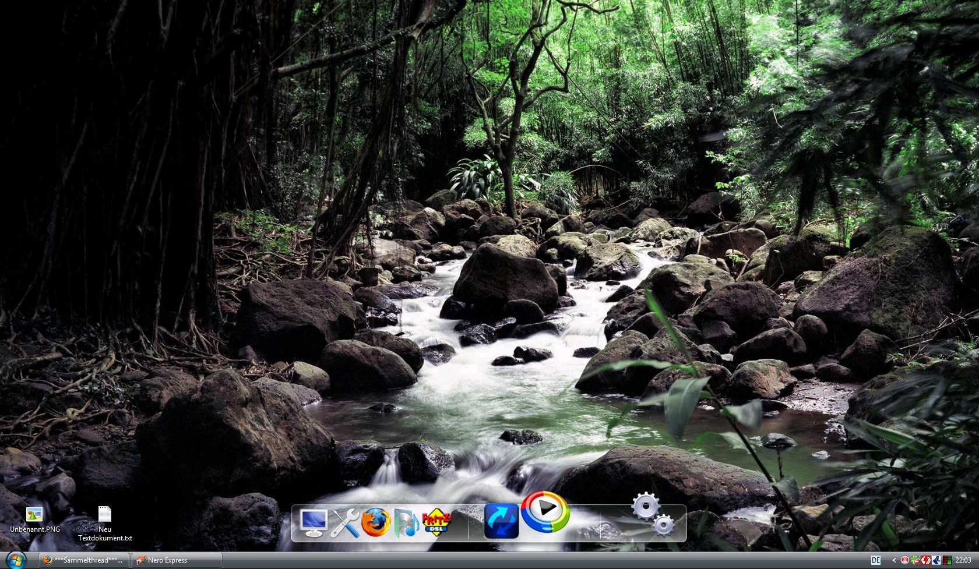Click the red lightning bolt tray icon
This screenshot has width=979, height=569.
click(926, 560)
